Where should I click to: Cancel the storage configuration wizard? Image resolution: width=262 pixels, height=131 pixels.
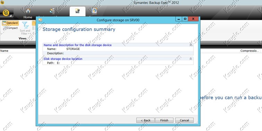click(184, 120)
